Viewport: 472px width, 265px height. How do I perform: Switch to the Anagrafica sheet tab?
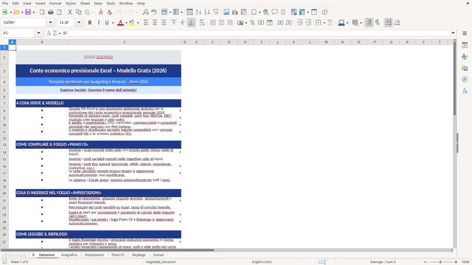[x=69, y=255]
